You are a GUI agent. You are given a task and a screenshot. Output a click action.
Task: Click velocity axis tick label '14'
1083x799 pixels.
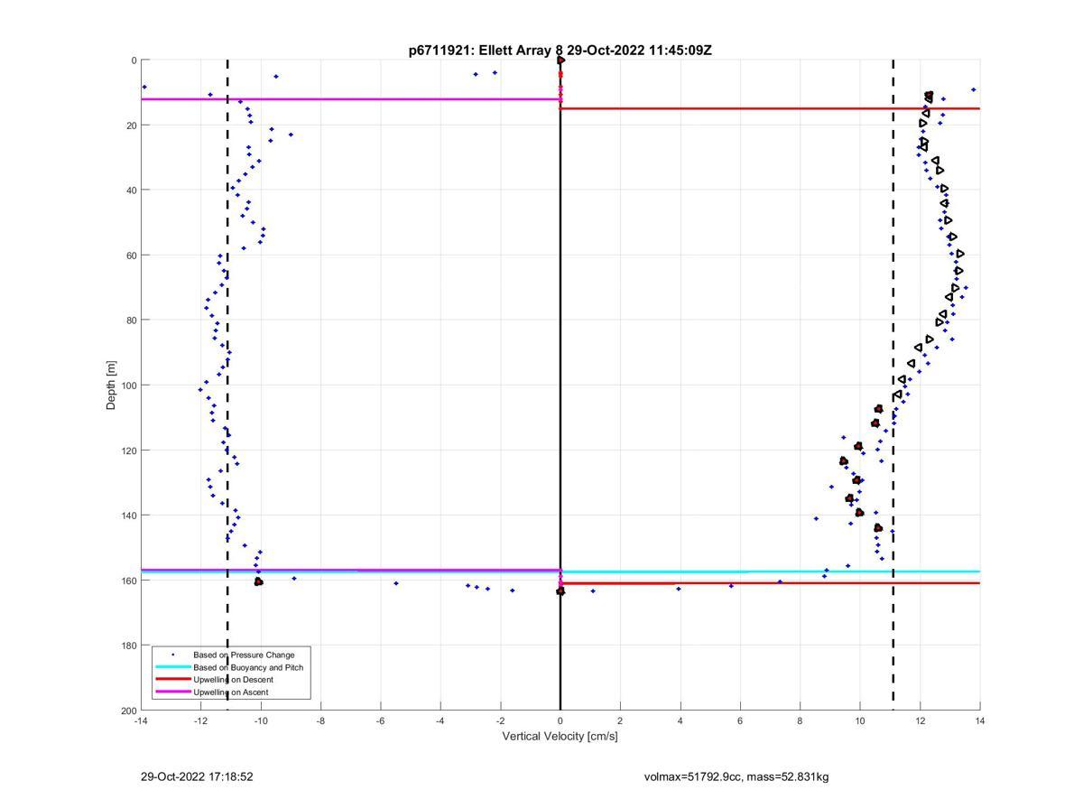(979, 720)
